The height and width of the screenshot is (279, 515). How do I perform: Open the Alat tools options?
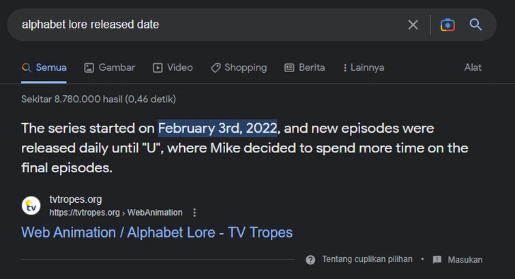[x=473, y=67]
